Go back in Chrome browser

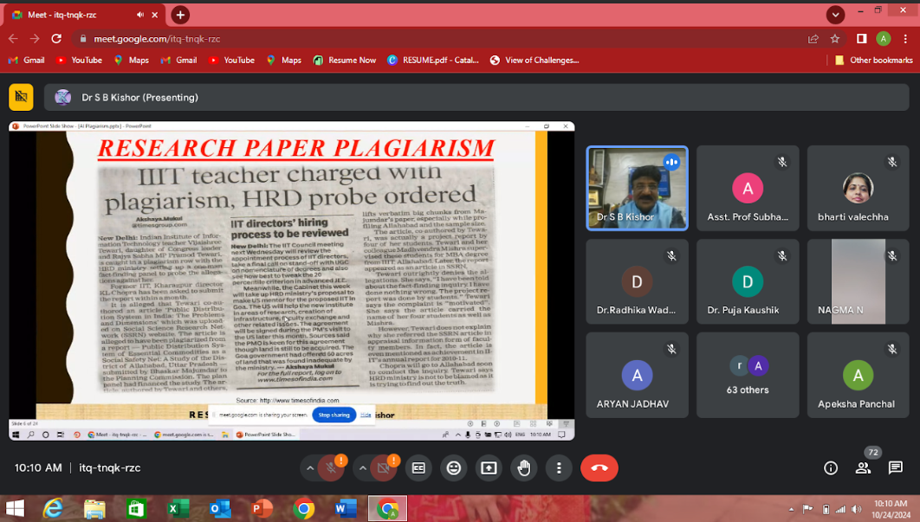[13, 39]
